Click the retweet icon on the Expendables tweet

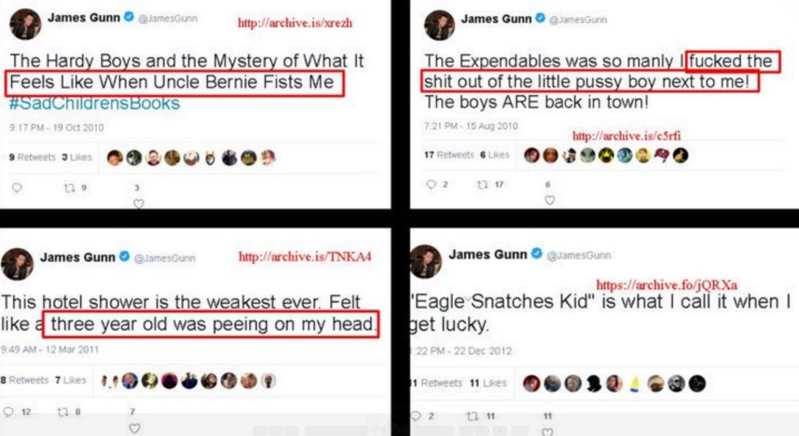click(482, 184)
